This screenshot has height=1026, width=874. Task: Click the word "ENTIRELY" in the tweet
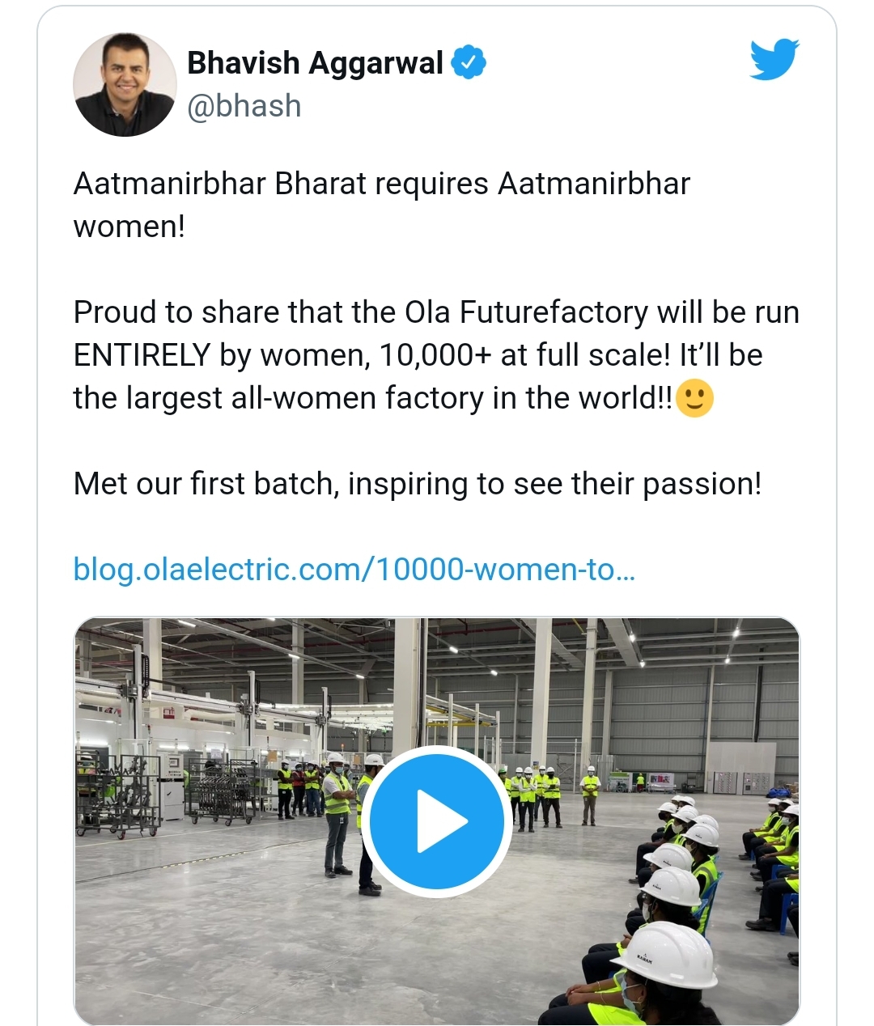tap(142, 355)
